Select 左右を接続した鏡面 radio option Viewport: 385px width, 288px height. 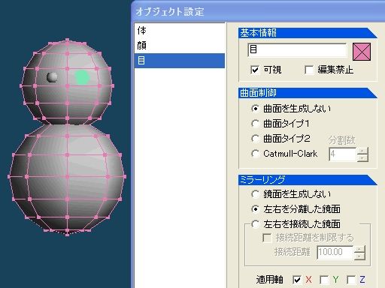[x=255, y=224]
